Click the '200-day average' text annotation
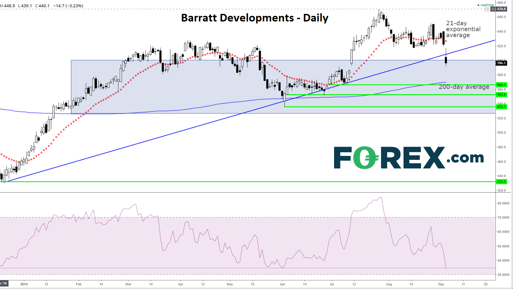 (464, 87)
